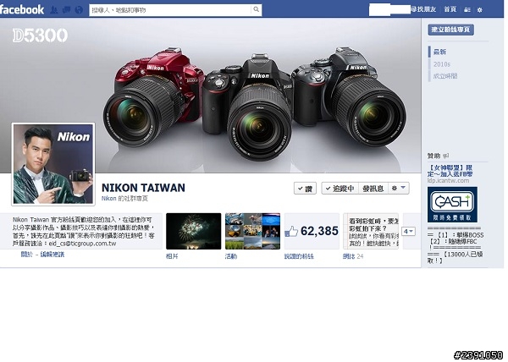This screenshot has width=508, height=362.
Task: Open the sponsored ad title link
Action: coord(450,171)
